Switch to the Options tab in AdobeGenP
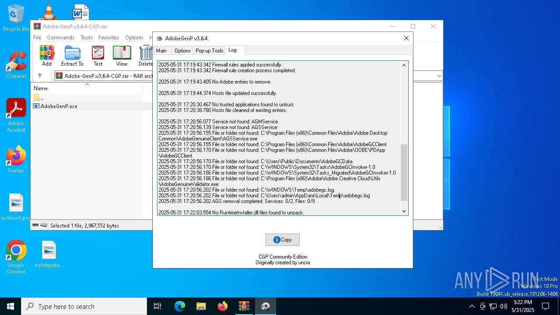Screen dimensions: 560x315 pyautogui.click(x=182, y=51)
